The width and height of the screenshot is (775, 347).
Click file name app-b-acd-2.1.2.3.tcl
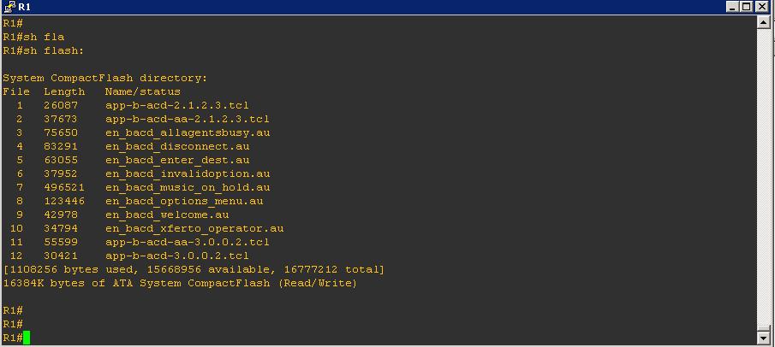click(x=176, y=105)
